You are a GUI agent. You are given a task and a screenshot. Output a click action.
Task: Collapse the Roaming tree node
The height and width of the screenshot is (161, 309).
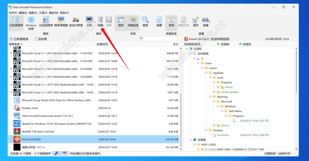(210, 97)
